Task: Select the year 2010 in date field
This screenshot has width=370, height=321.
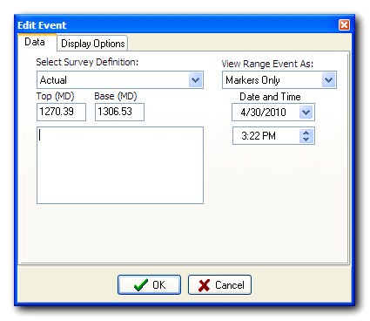Action: coord(274,113)
